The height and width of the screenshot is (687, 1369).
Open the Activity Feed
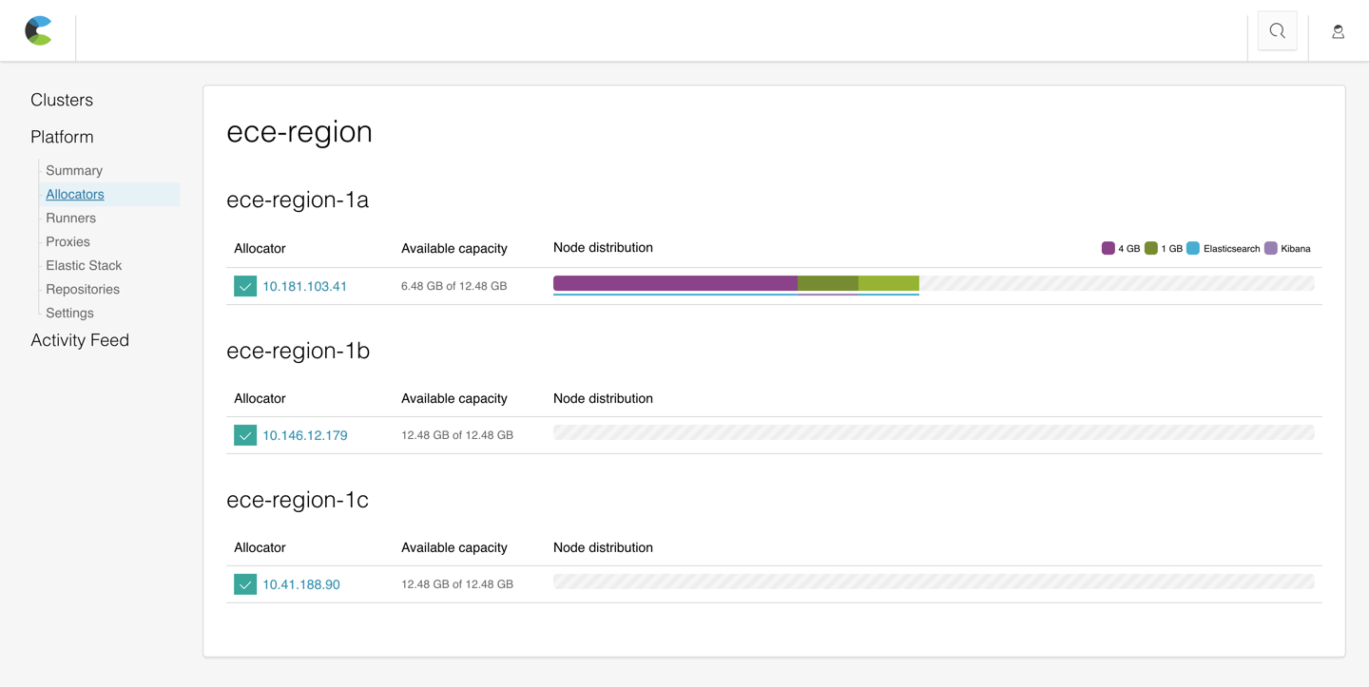click(80, 339)
